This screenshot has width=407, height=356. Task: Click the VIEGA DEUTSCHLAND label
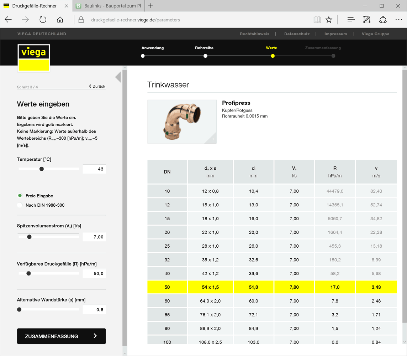click(x=42, y=34)
